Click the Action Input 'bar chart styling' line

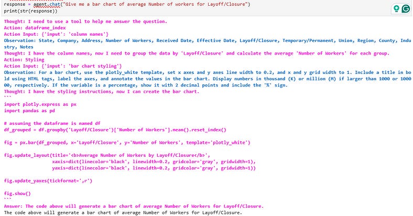tap(63, 66)
